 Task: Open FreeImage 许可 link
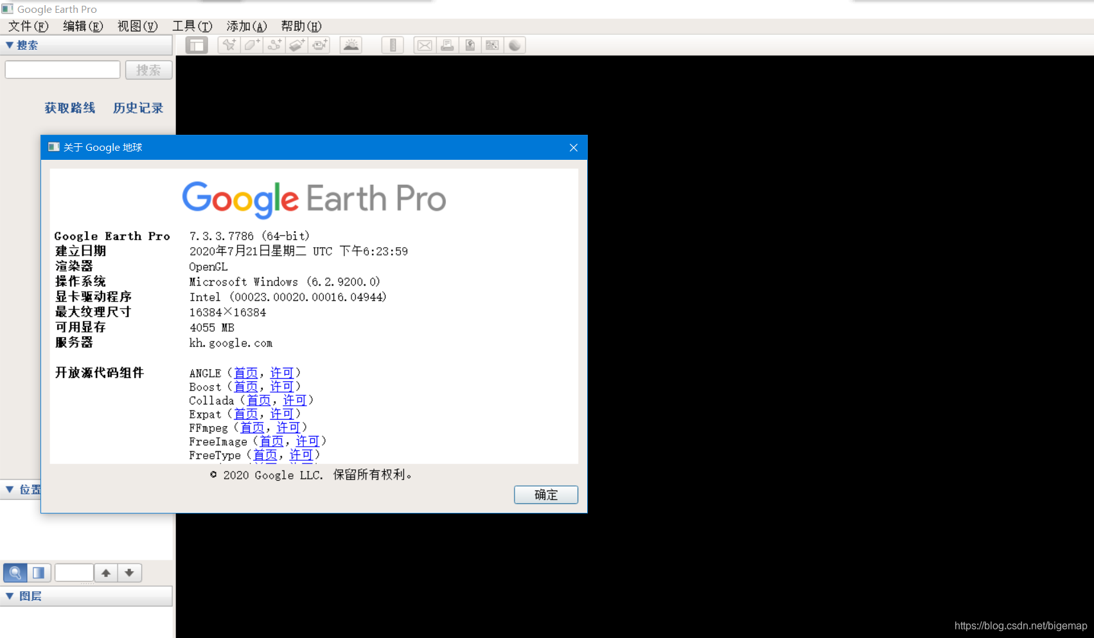(308, 441)
